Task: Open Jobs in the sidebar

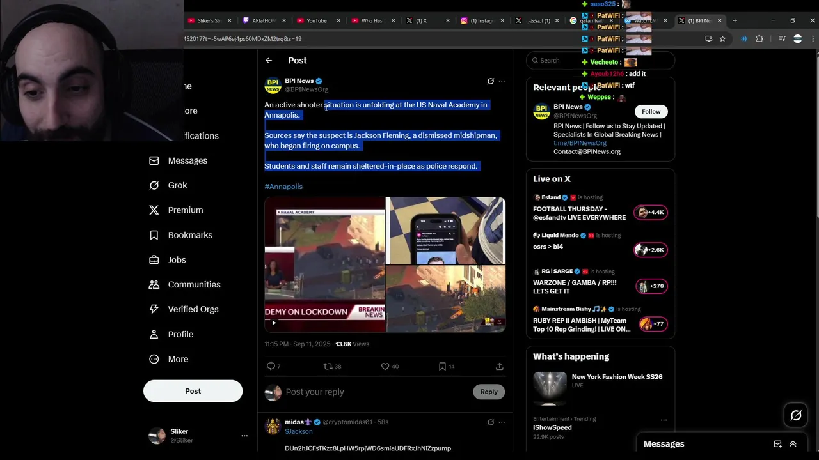Action: point(177,260)
